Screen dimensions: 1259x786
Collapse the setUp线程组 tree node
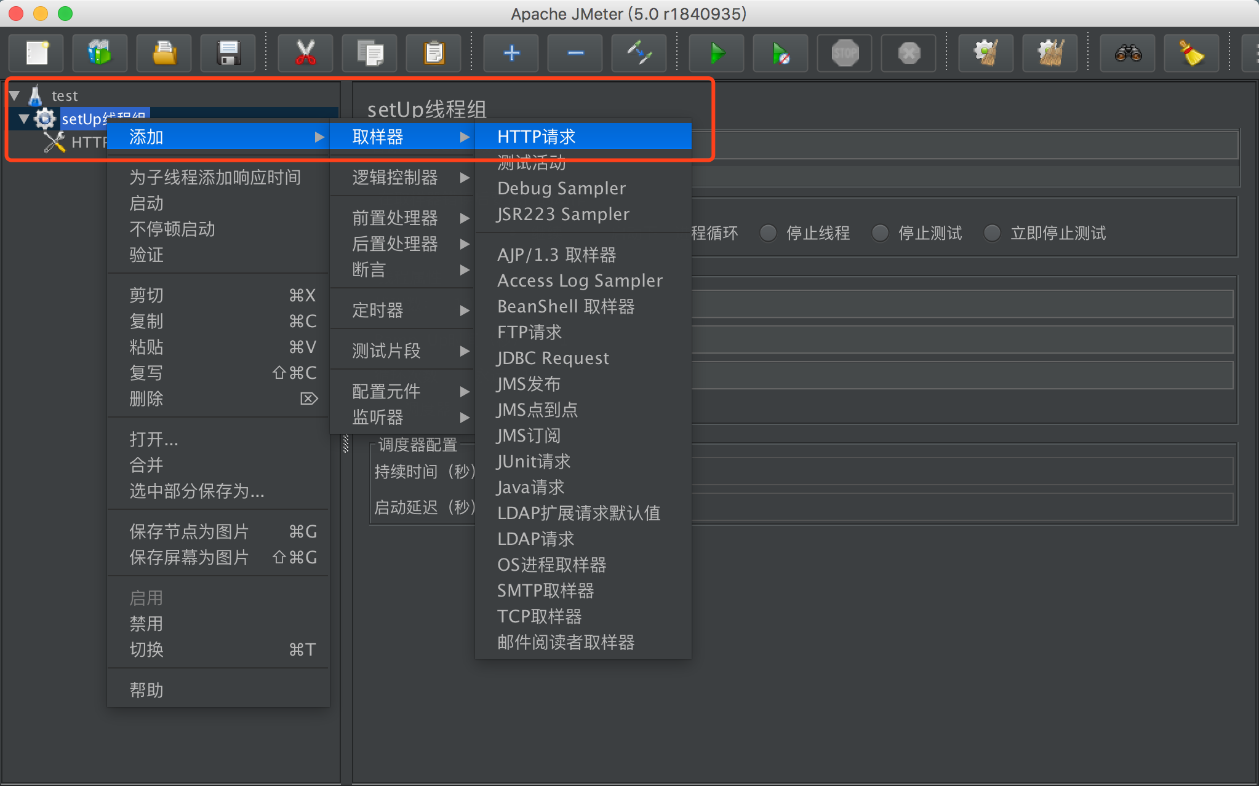24,119
